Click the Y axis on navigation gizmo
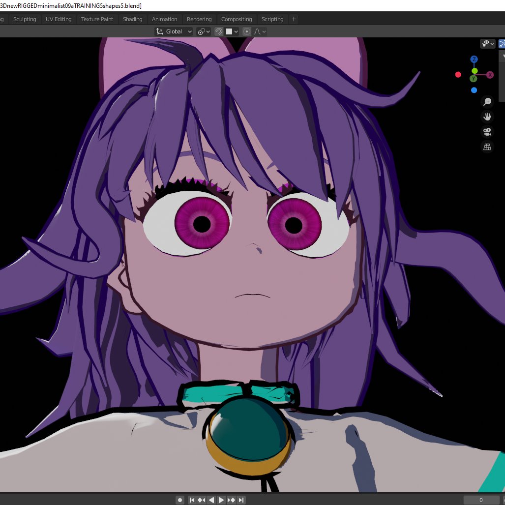The height and width of the screenshot is (505, 505). click(x=474, y=78)
